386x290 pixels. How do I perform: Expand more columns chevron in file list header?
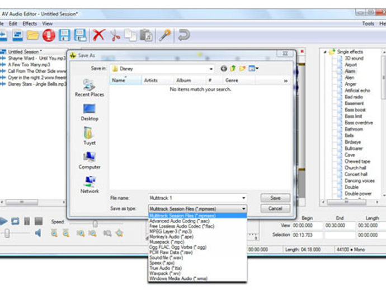tap(285, 81)
